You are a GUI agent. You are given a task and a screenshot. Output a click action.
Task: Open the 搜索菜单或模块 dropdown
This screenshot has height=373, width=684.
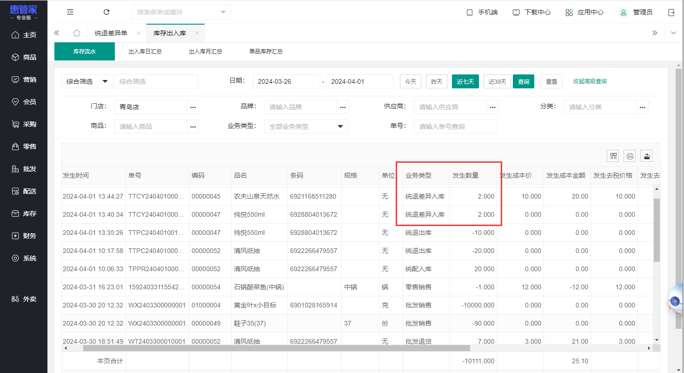181,12
